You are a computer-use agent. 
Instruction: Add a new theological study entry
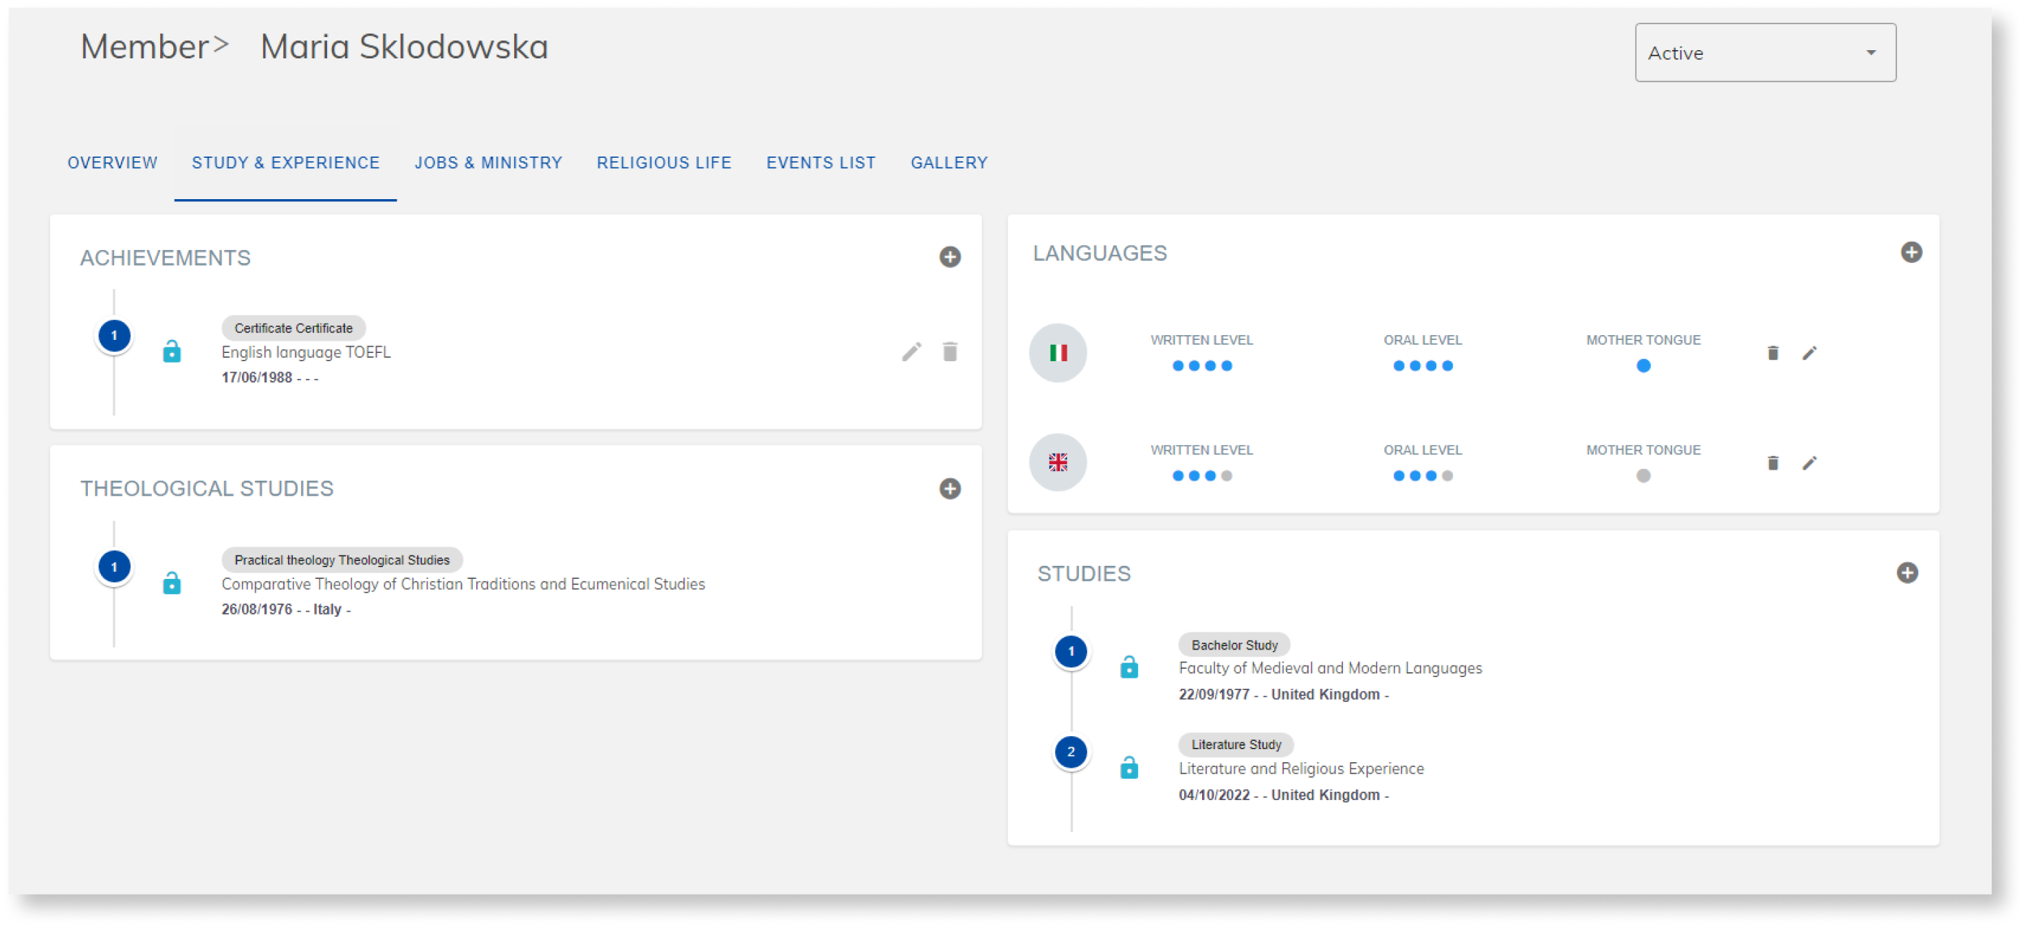pos(950,490)
